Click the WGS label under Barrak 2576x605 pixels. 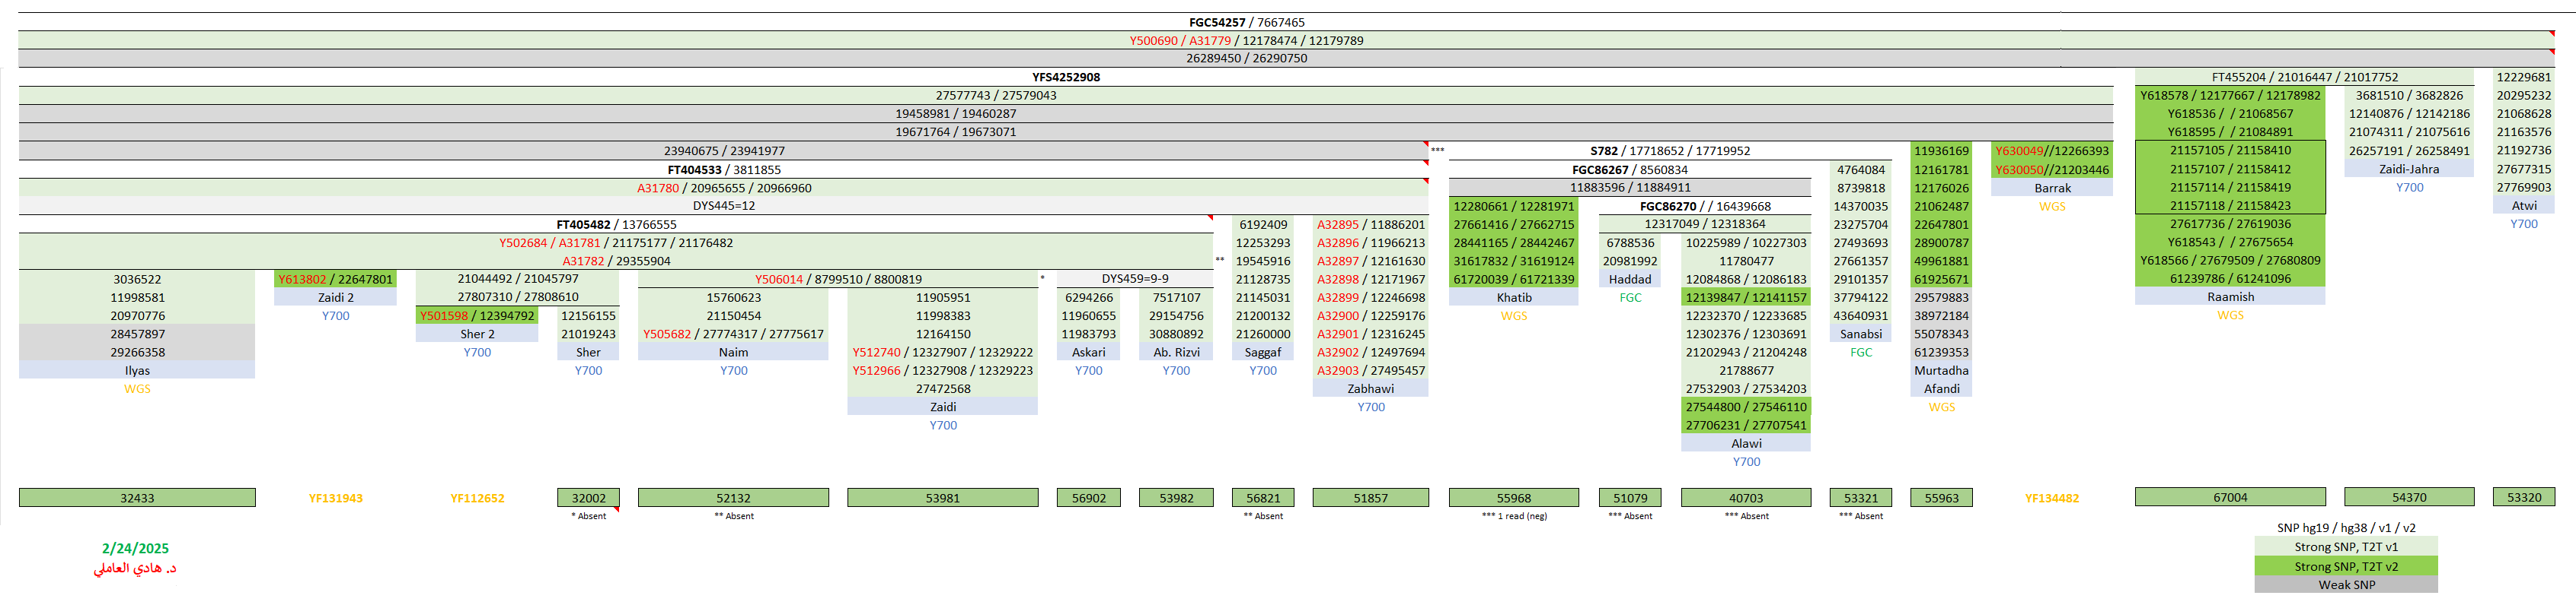(x=2051, y=207)
